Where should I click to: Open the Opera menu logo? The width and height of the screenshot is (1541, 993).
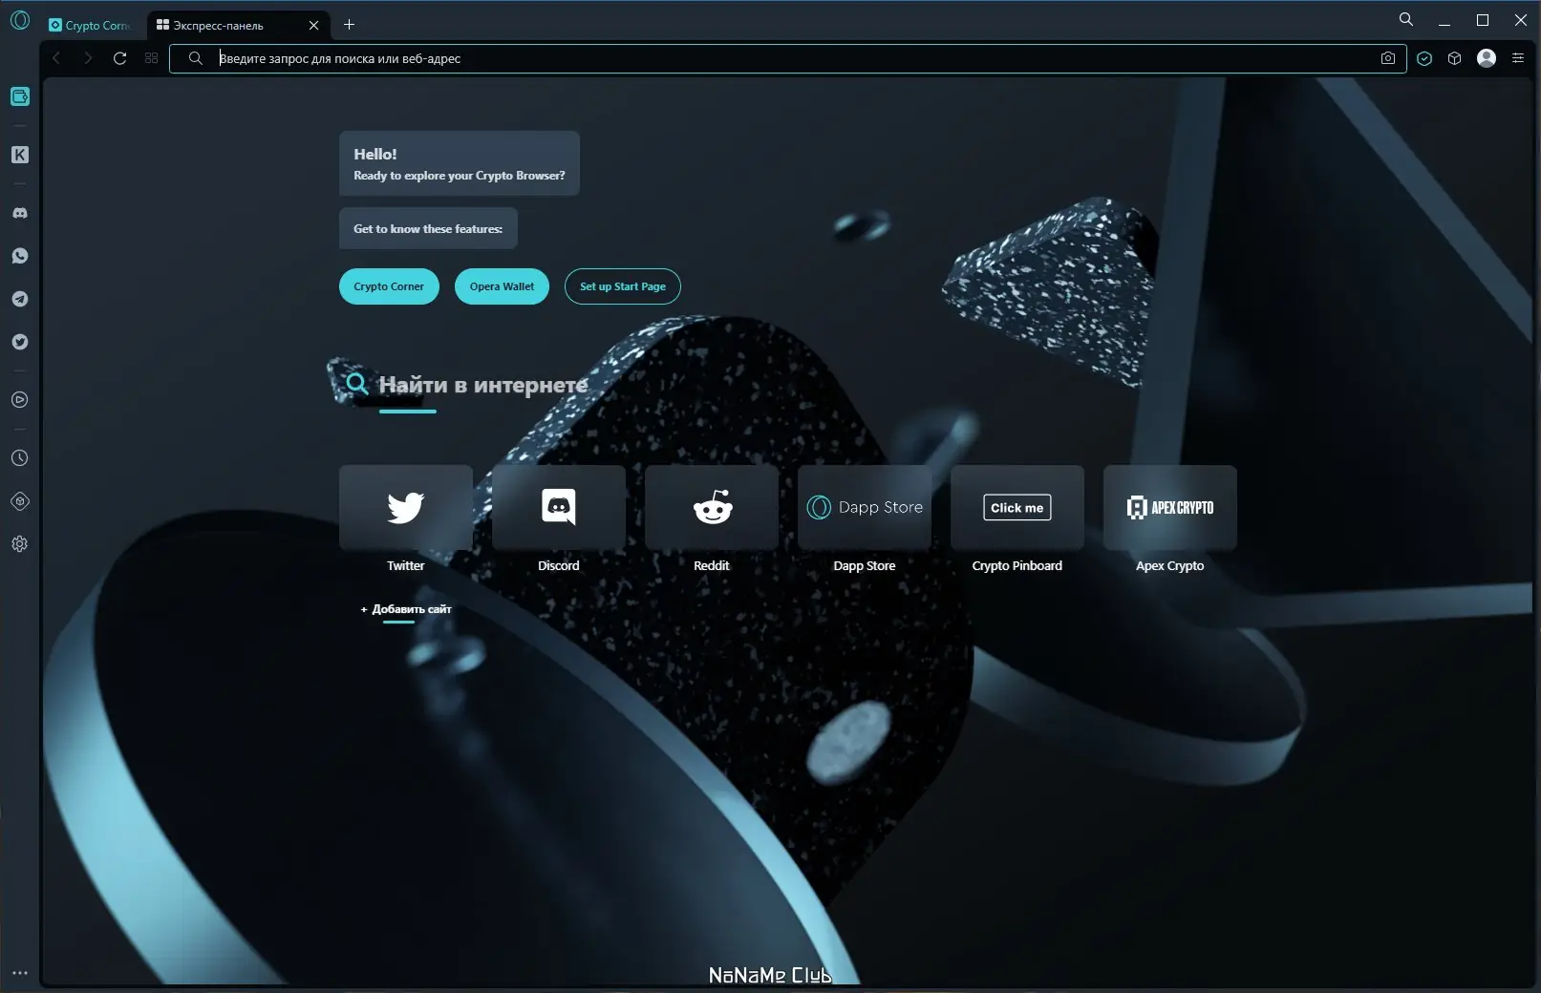(20, 20)
